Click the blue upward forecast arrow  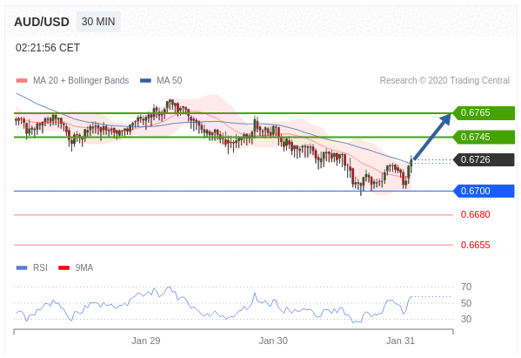432,137
